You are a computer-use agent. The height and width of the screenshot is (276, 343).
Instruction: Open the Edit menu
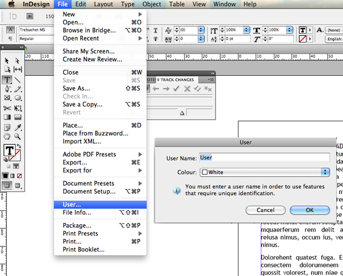point(81,4)
